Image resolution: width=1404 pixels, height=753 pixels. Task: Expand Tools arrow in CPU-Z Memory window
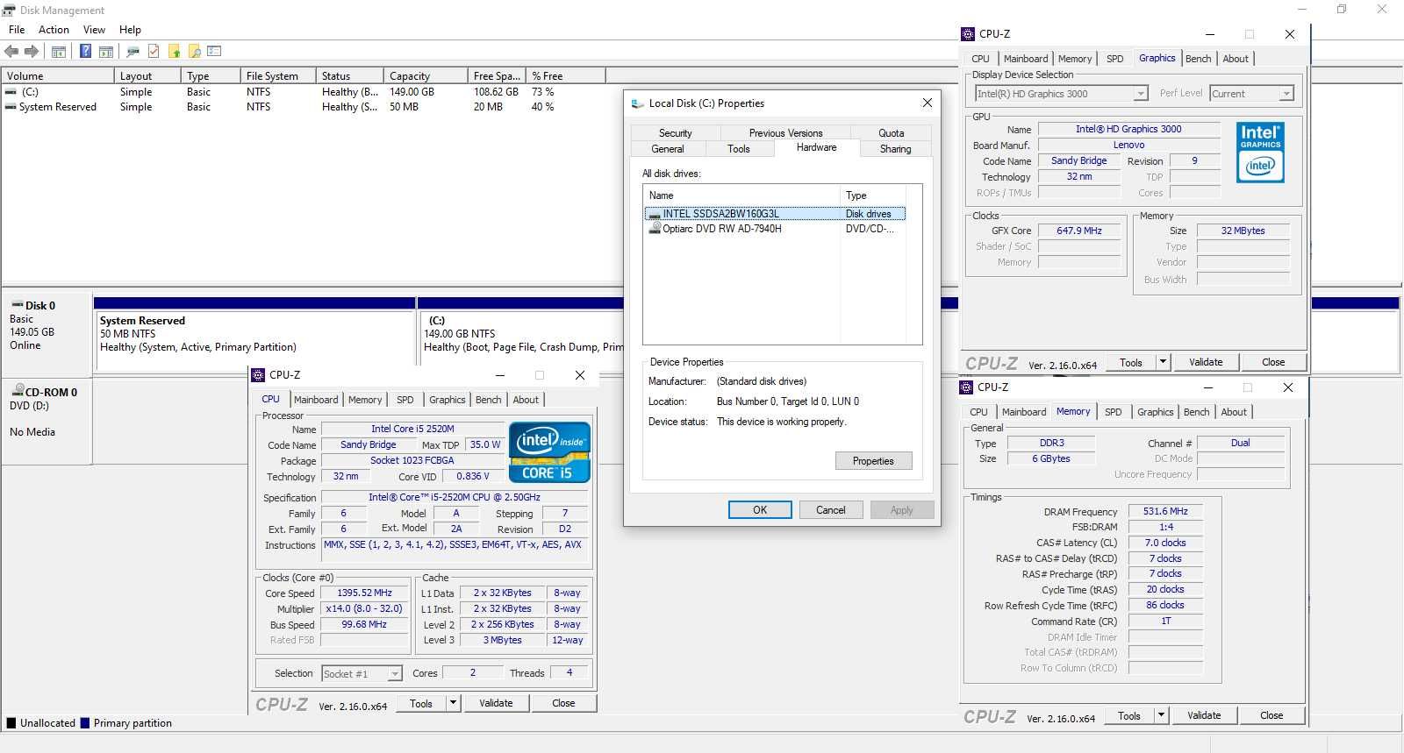(x=1161, y=715)
